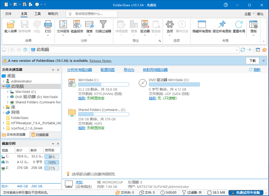Switch to the 扫描数据 (Scan Data) tab
This screenshot has height=196, width=269.
tap(40, 135)
